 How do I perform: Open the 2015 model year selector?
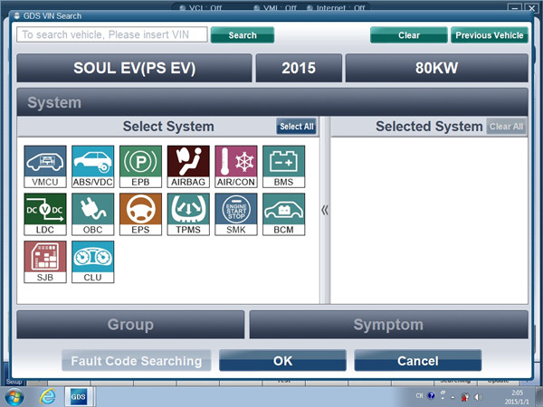coord(299,68)
